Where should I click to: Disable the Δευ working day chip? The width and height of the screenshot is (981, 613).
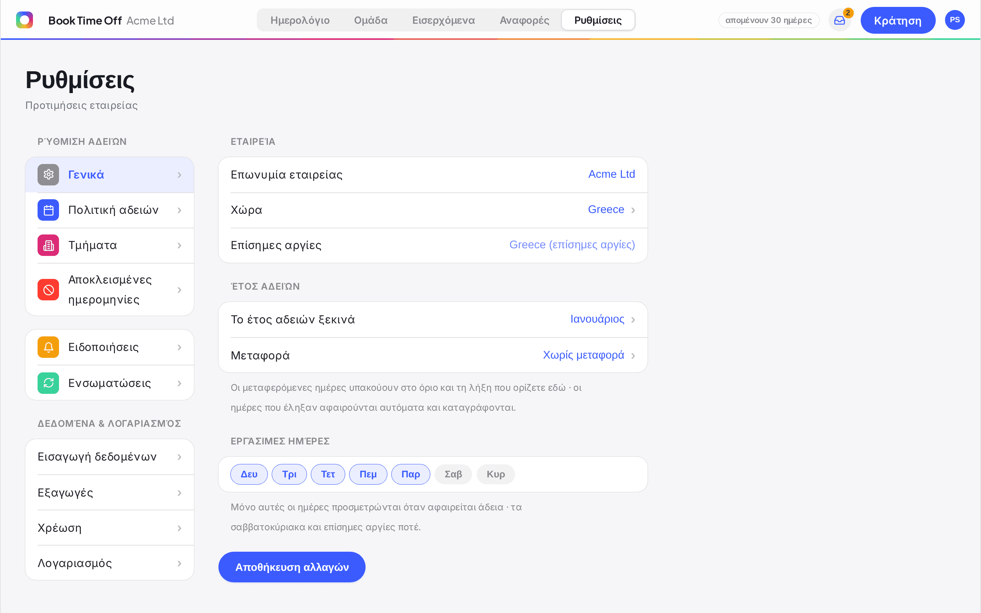coord(249,474)
